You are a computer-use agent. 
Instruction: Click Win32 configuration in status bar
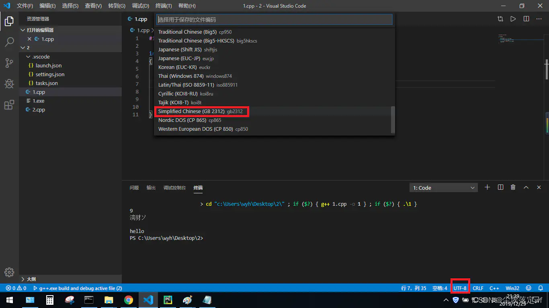point(512,288)
